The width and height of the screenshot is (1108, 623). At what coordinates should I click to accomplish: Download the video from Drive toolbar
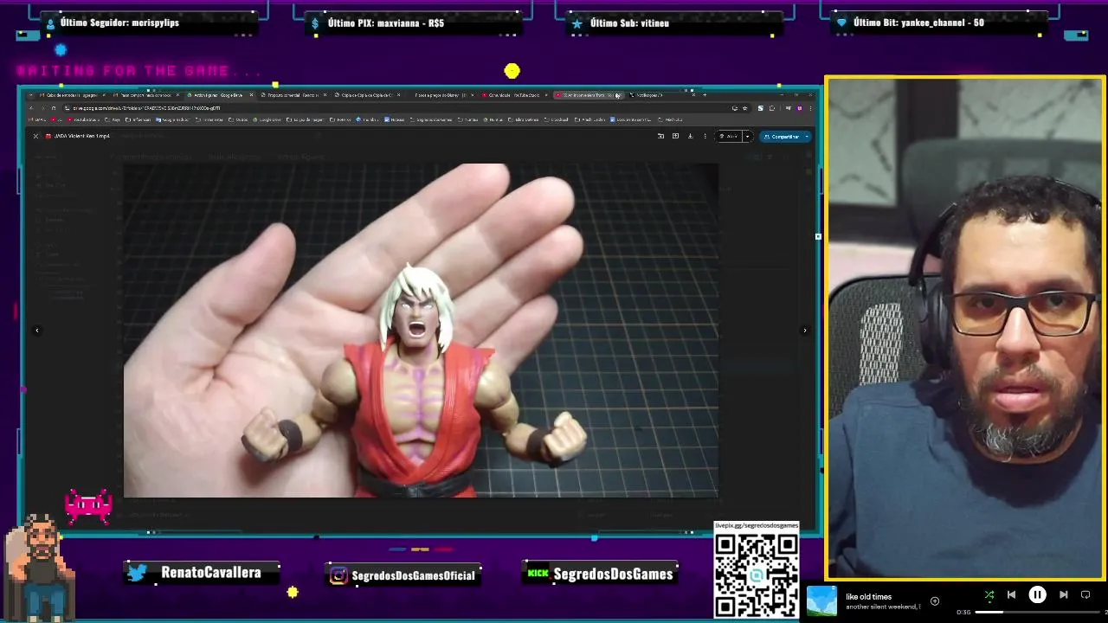pyautogui.click(x=690, y=136)
